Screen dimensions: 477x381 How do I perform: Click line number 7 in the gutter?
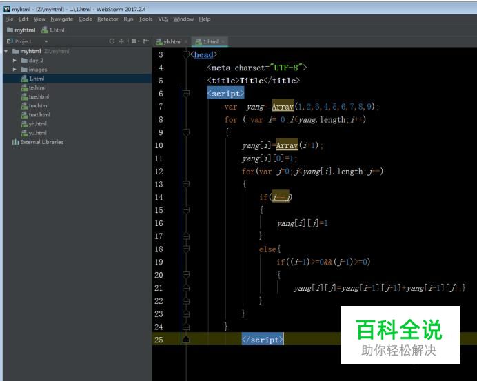[161, 106]
